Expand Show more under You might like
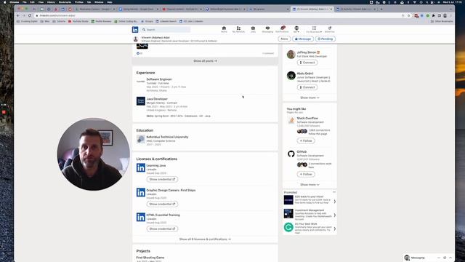Viewport: 465px width, 262px height. click(x=310, y=185)
